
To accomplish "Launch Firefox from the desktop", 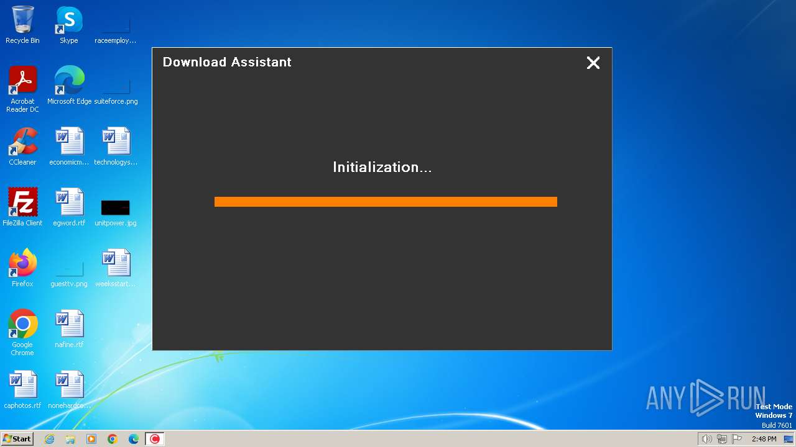I will tap(22, 268).
